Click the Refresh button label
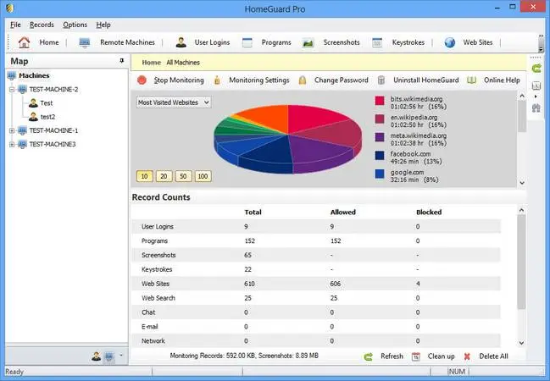The width and height of the screenshot is (550, 381). (x=392, y=356)
